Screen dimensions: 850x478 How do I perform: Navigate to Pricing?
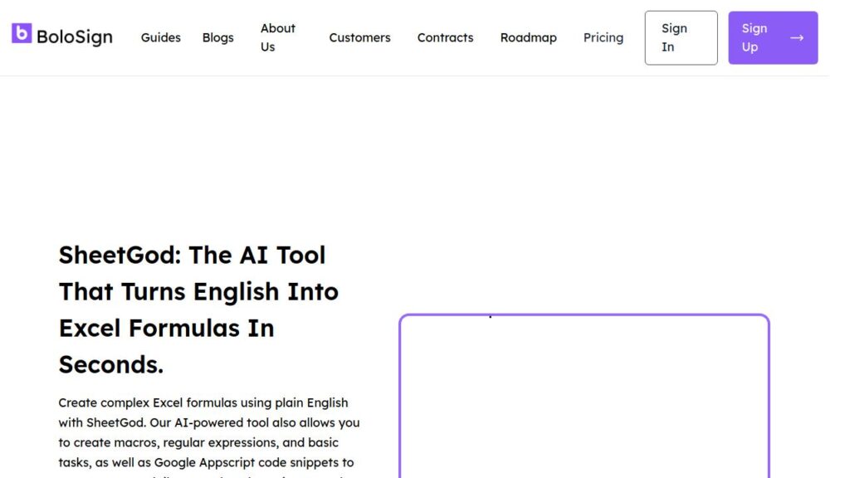pos(603,37)
